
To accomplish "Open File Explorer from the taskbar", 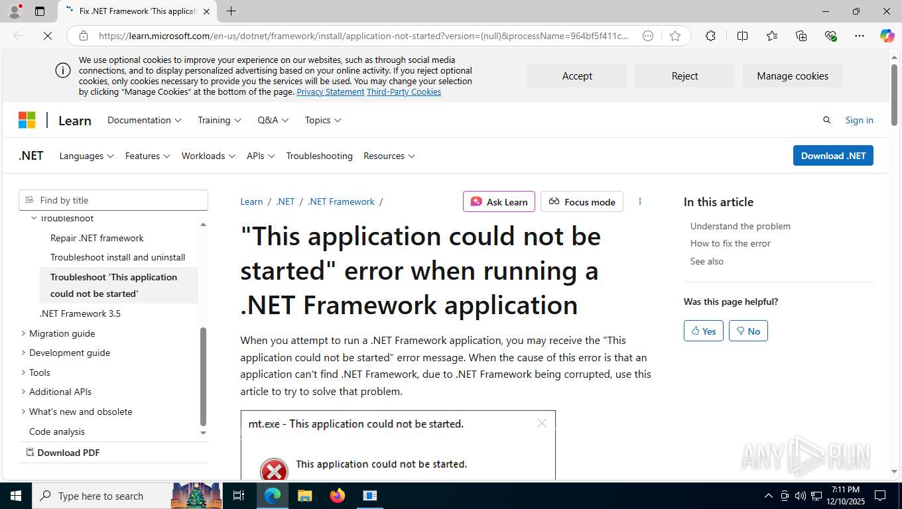I will [304, 496].
